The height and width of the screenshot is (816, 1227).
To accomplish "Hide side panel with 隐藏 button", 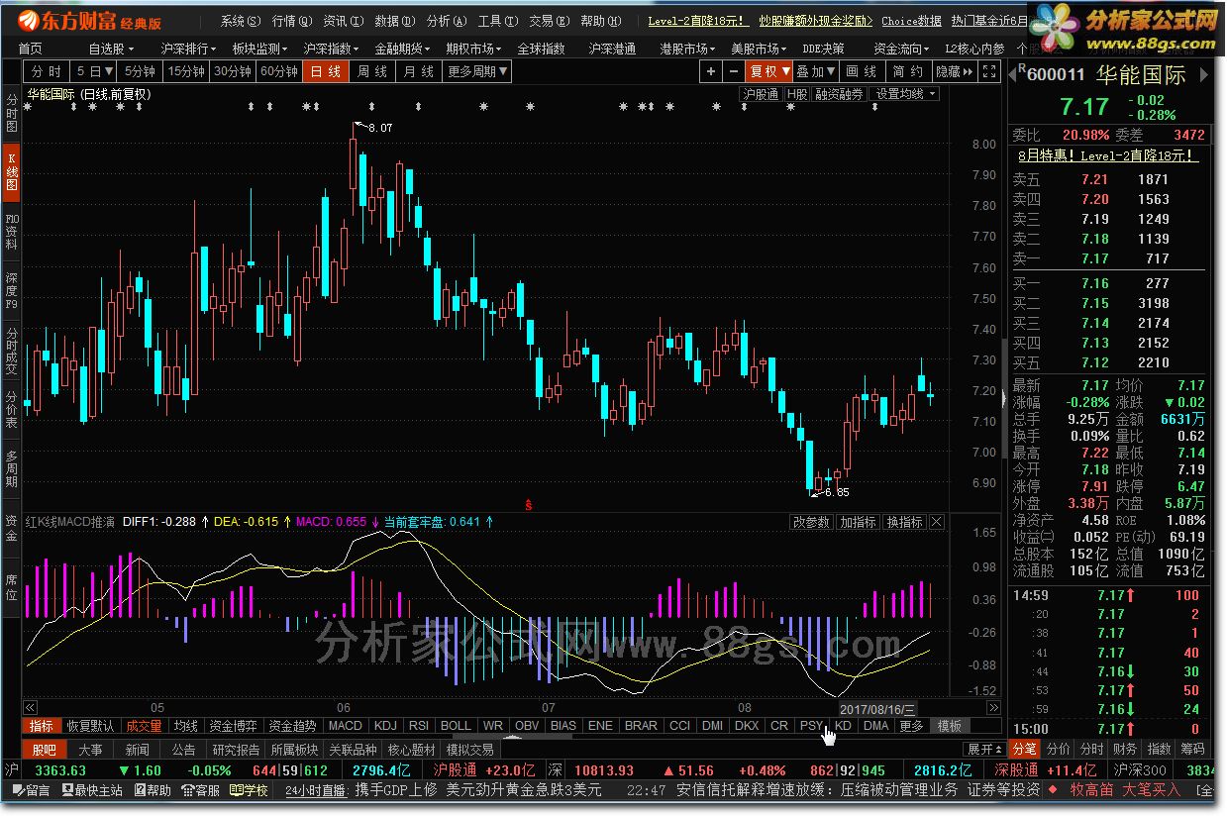I will pos(954,71).
